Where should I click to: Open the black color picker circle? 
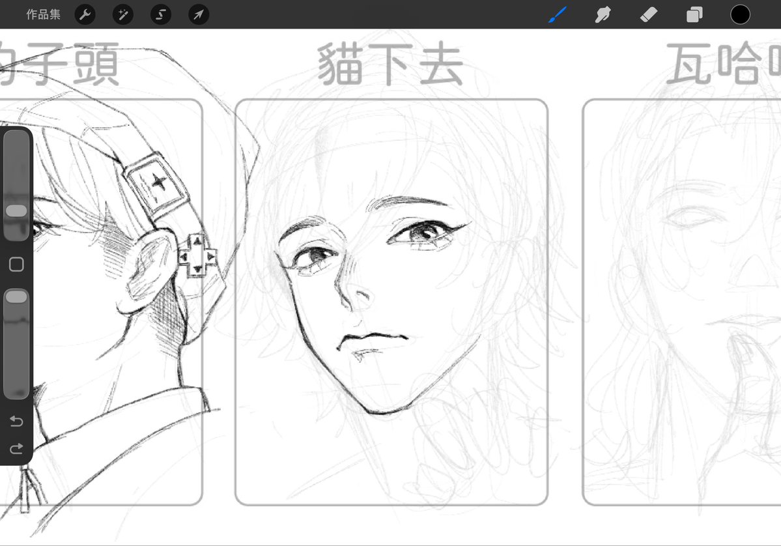pyautogui.click(x=740, y=14)
